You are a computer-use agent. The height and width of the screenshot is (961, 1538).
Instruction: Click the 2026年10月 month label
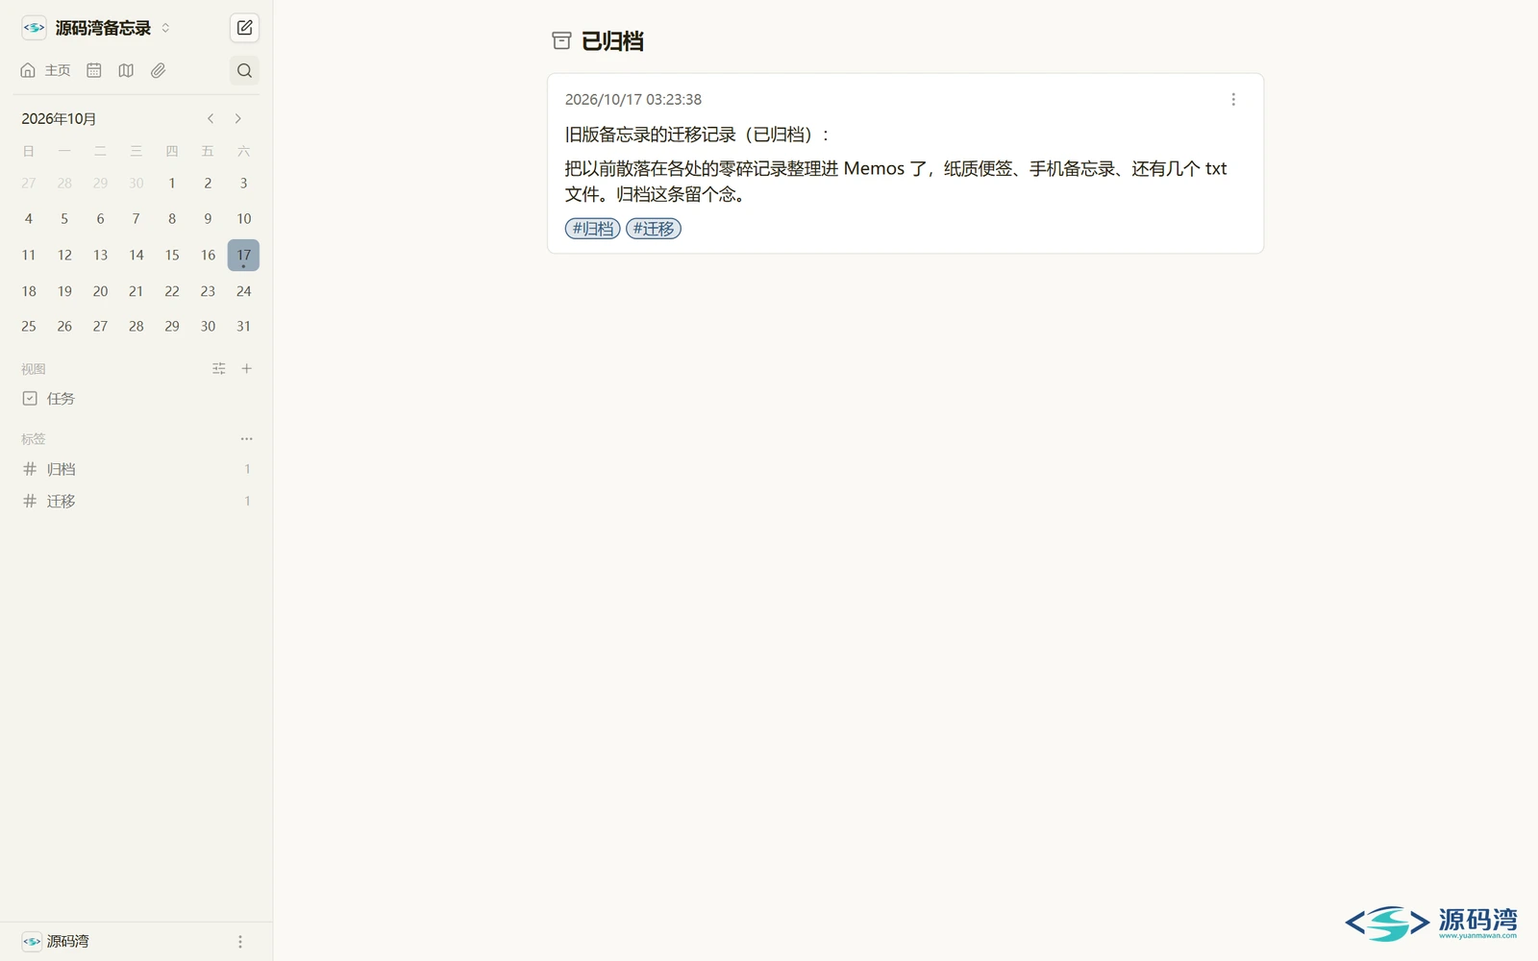click(59, 118)
